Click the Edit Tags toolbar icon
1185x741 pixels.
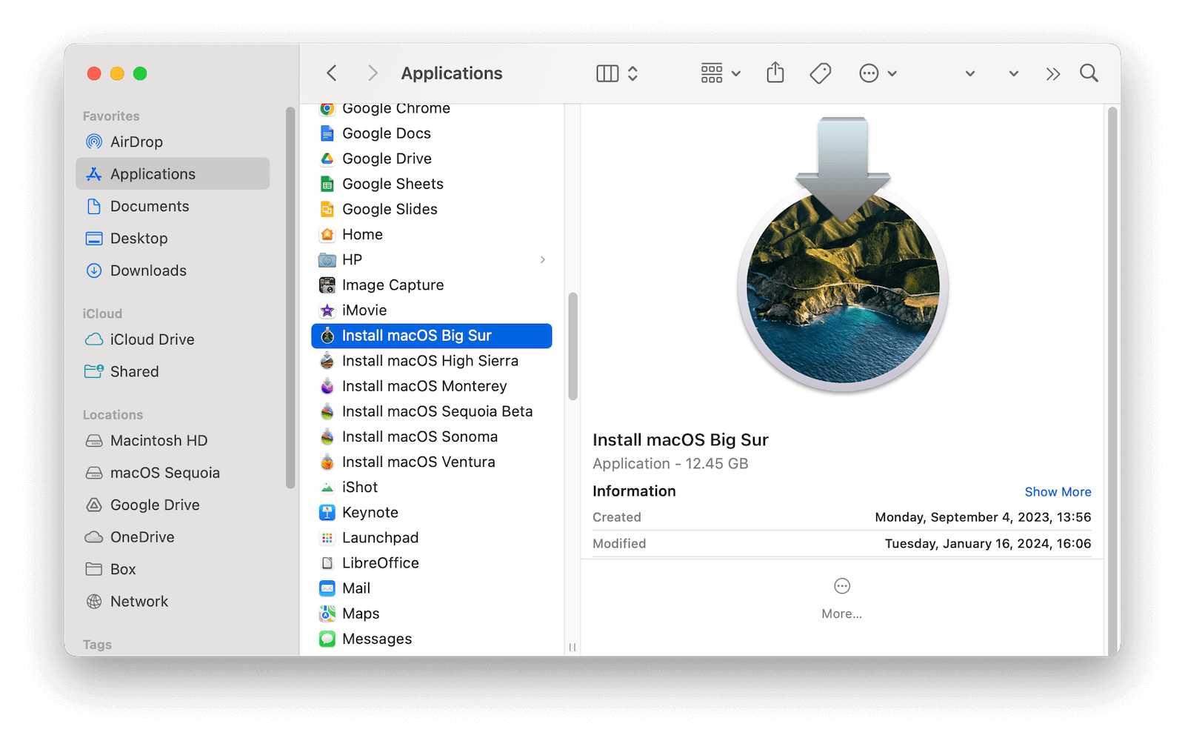pyautogui.click(x=821, y=73)
